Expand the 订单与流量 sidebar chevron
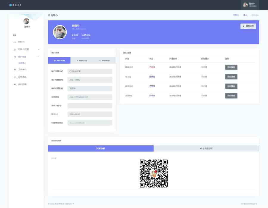Image resolution: width=268 pixels, height=208 pixels. coord(38,49)
